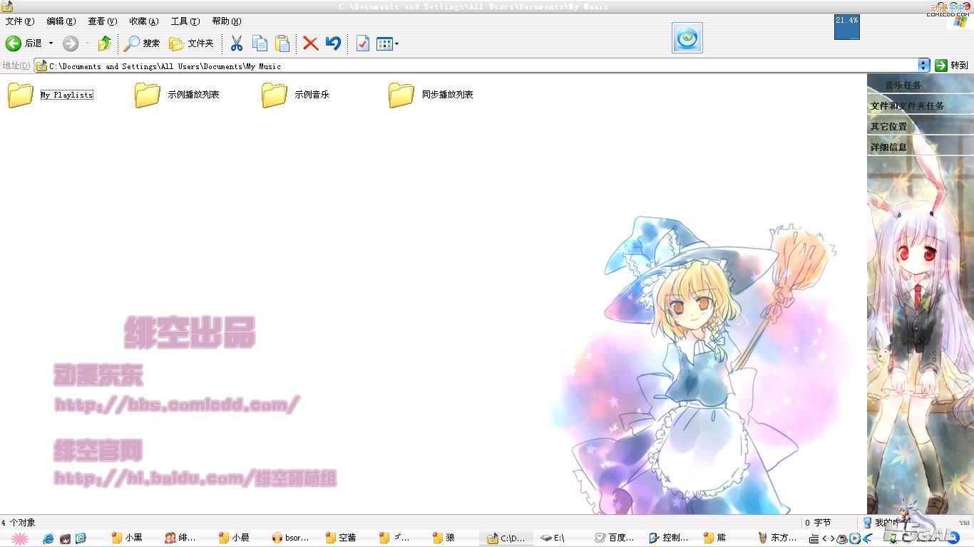Select the "My Playlists" folder name label
Image resolution: width=974 pixels, height=547 pixels.
66,95
